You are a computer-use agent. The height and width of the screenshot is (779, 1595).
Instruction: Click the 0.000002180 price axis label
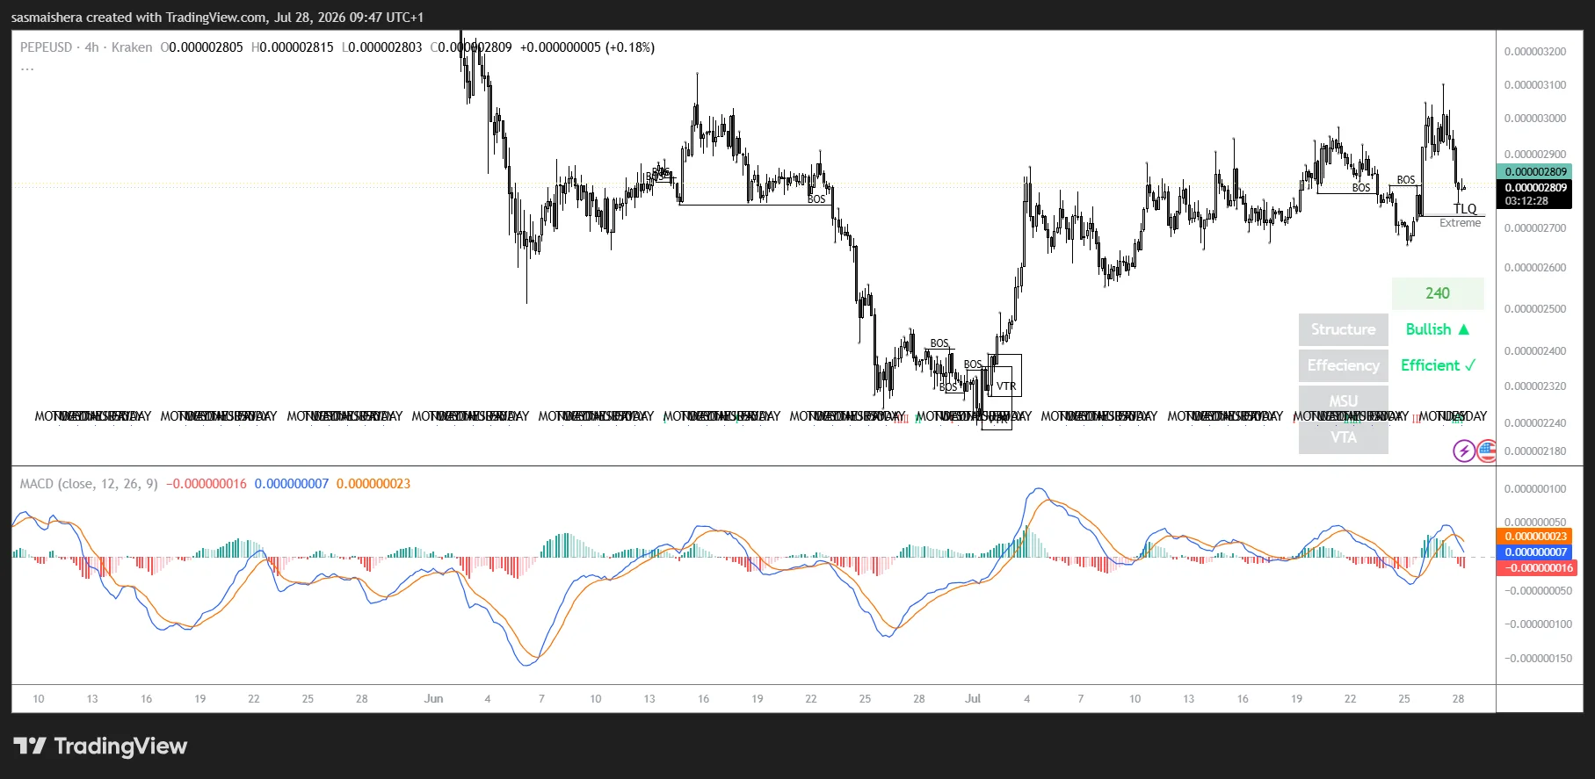click(x=1535, y=451)
